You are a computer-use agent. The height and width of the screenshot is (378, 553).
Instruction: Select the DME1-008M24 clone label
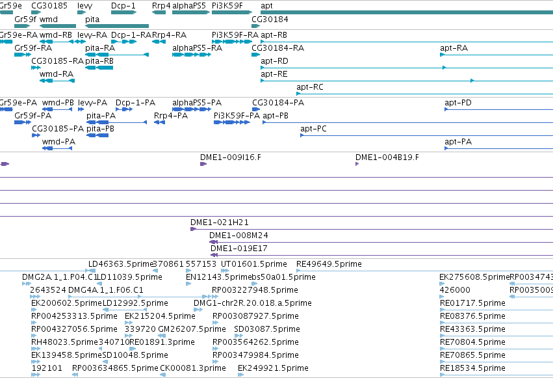click(238, 236)
